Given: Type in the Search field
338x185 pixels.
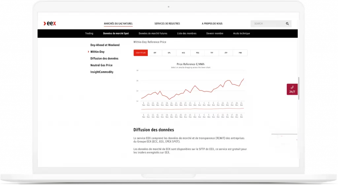Looking at the screenshot, I should 267,24.
